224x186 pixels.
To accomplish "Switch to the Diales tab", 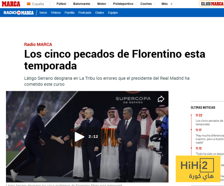I will [100, 13].
